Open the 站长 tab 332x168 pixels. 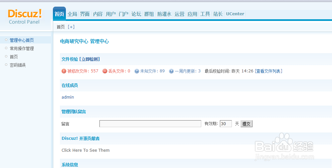pos(218,14)
